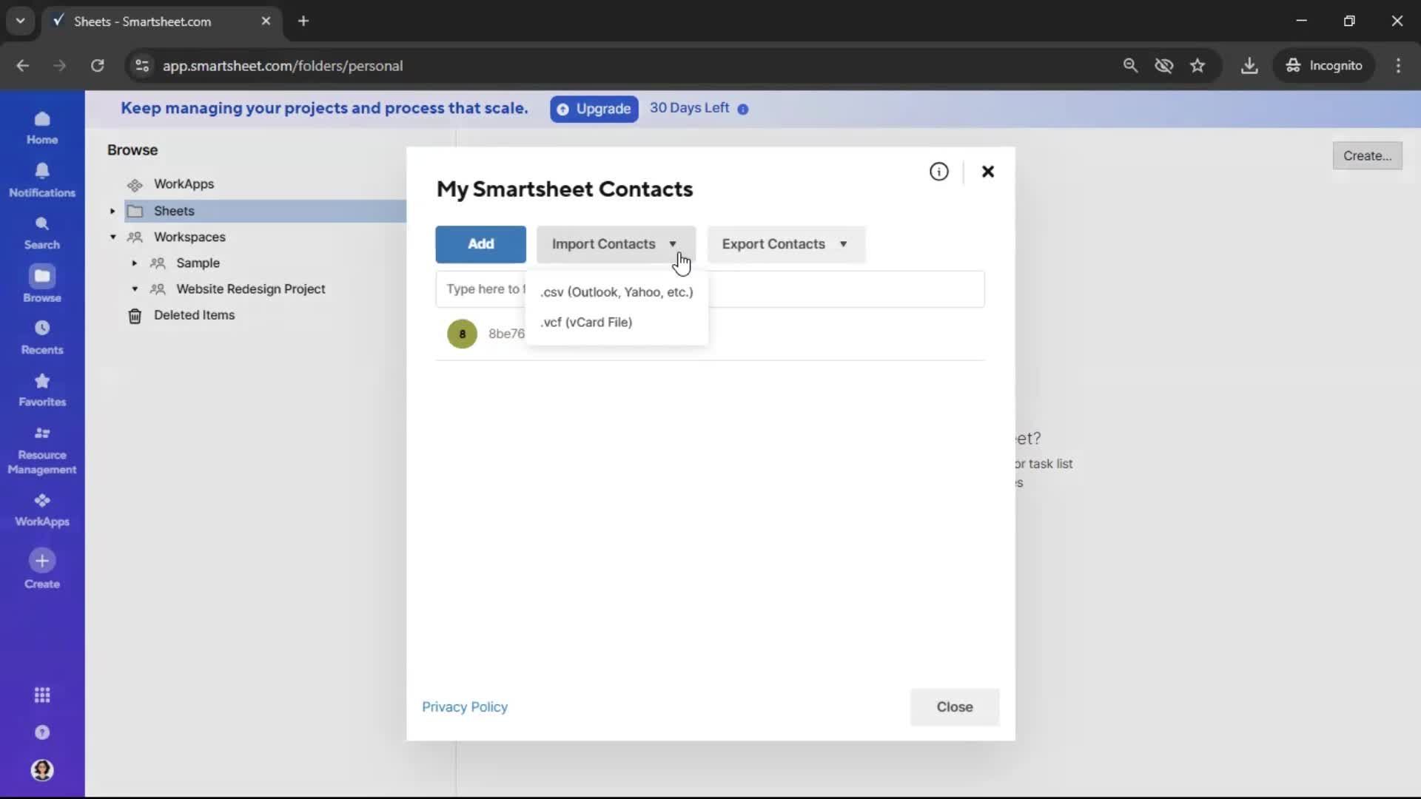This screenshot has height=799, width=1421.
Task: Open WorkApps from the sidebar
Action: 42,509
